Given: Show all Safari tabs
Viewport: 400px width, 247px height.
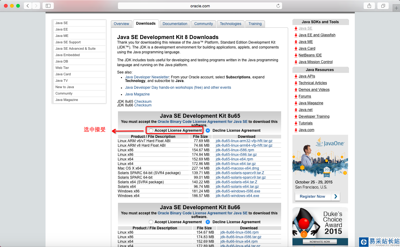Looking at the screenshot, I should pos(383,6).
